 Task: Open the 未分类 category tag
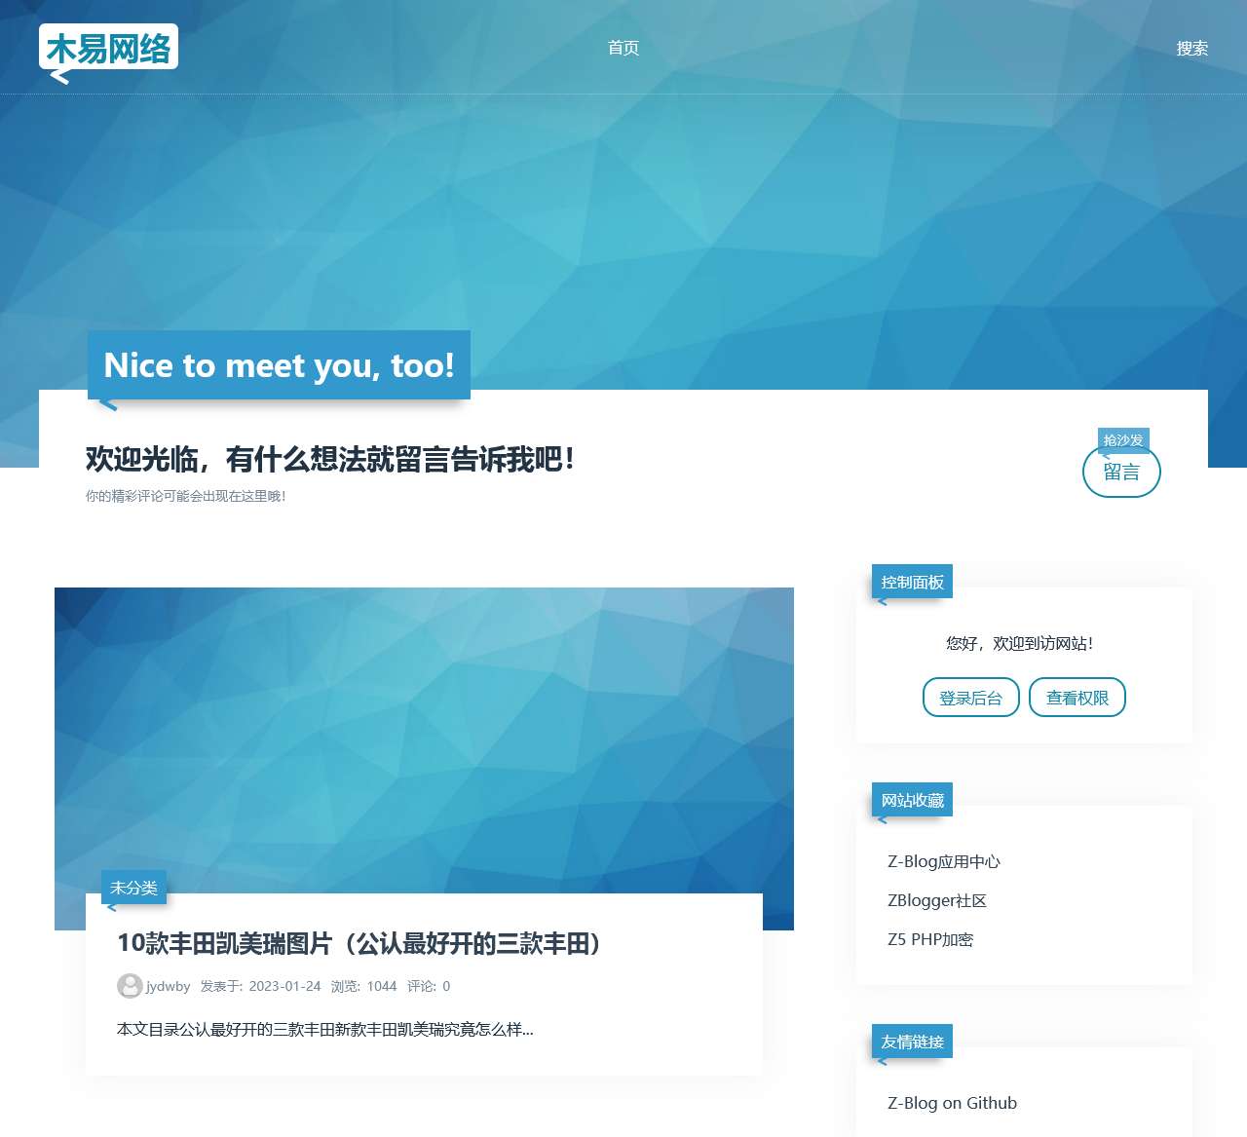[134, 888]
